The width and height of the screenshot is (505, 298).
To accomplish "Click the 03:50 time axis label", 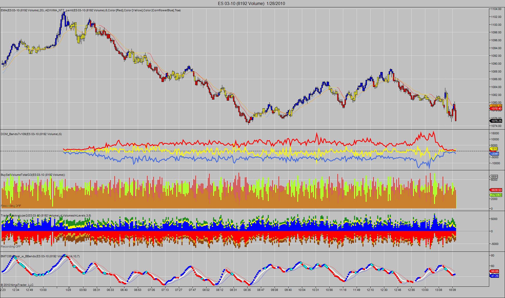I will click(83, 290).
